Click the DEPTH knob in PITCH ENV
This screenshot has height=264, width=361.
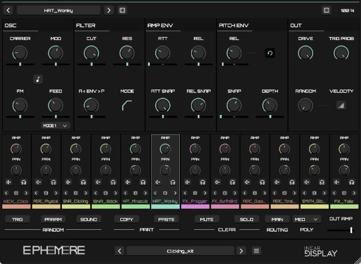coord(270,105)
